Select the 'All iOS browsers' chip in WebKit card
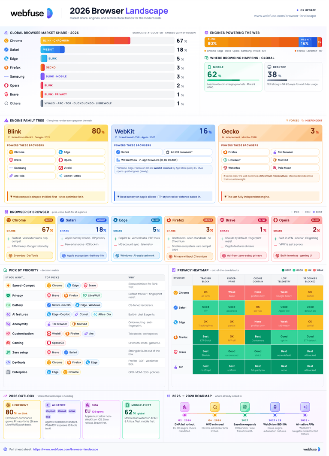 tap(188, 152)
